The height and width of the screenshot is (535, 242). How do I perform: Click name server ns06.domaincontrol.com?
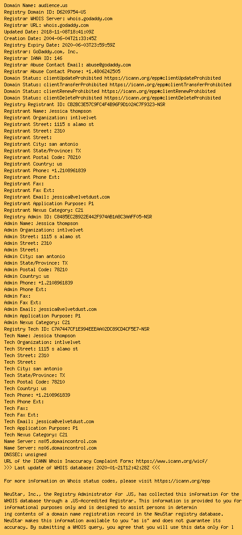point(67,448)
